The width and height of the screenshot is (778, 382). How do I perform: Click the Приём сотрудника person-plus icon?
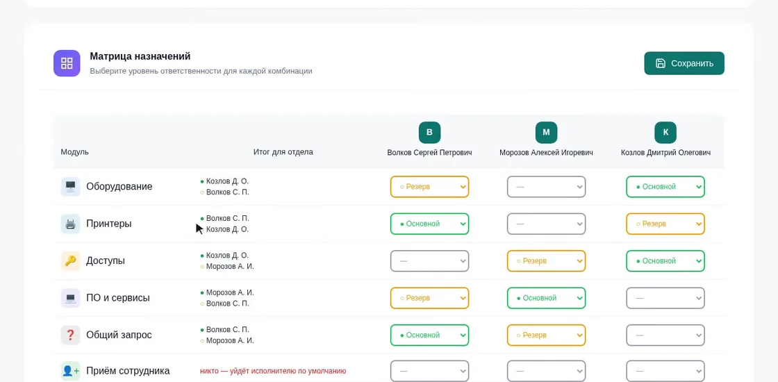(x=70, y=371)
